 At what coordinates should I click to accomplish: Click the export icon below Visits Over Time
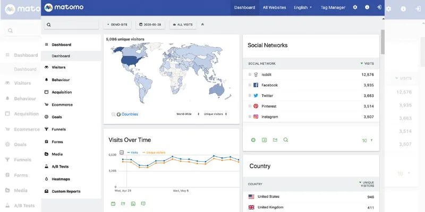coord(123,204)
